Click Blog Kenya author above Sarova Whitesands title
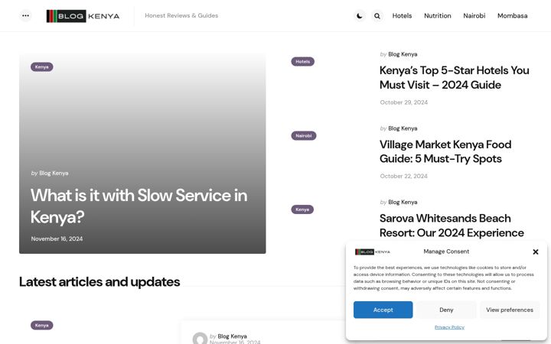The image size is (551, 344). 403,202
